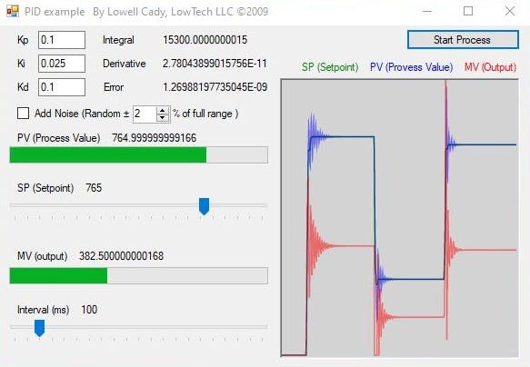The width and height of the screenshot is (530, 367).
Task: Click the Kd gain input field
Action: (62, 87)
